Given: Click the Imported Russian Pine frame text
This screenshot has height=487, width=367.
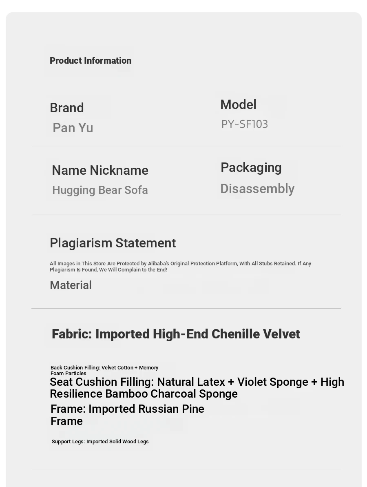Looking at the screenshot, I should tap(127, 415).
